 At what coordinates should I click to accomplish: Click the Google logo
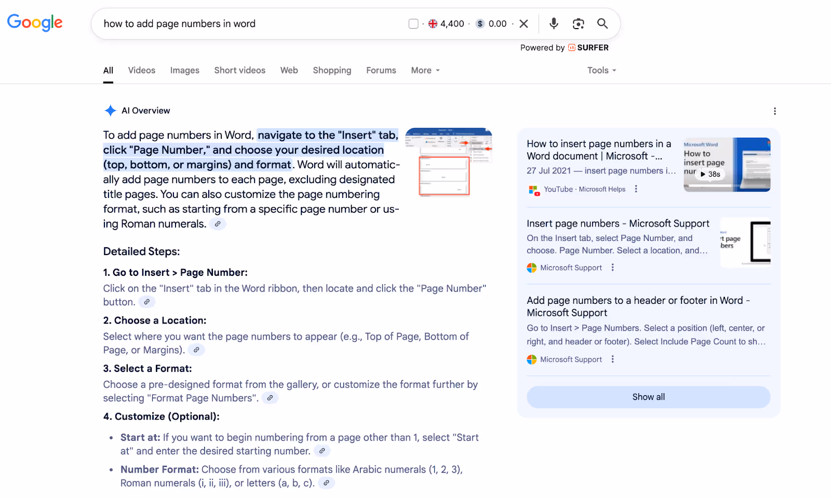click(x=35, y=22)
